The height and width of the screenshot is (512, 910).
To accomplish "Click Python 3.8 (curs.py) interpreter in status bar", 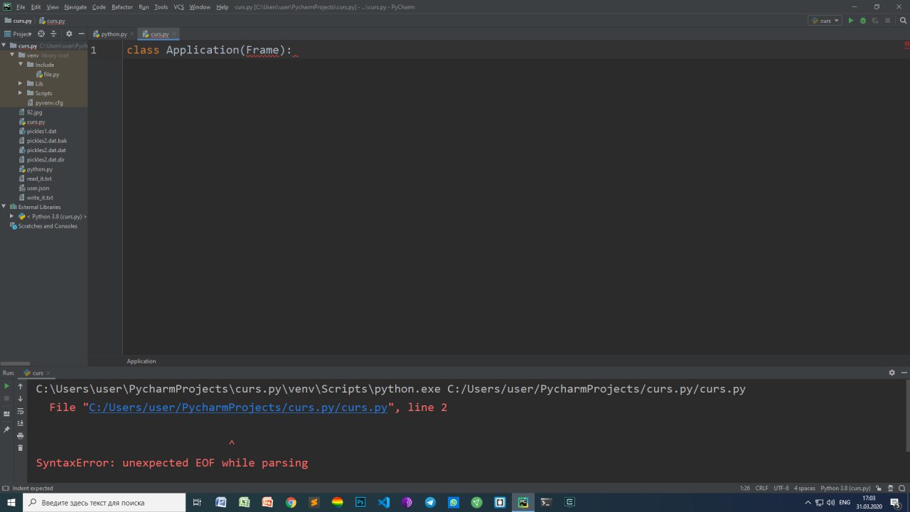I will 845,489.
